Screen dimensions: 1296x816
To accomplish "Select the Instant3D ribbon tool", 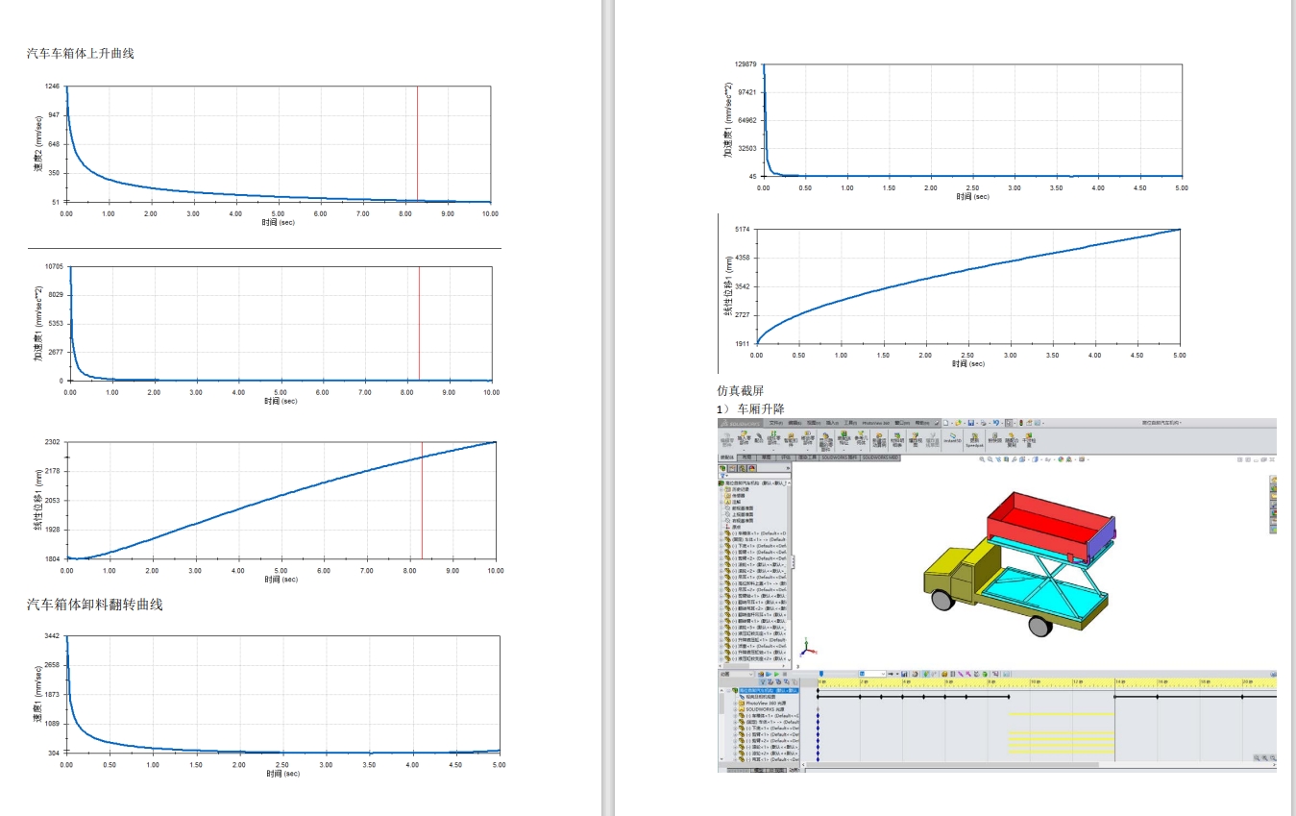I will pos(952,438).
